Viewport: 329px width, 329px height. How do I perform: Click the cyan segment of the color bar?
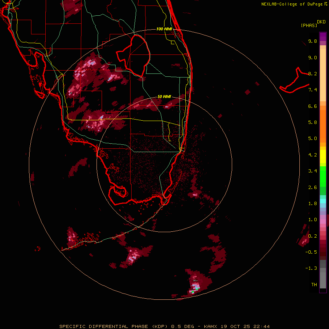(x=323, y=201)
